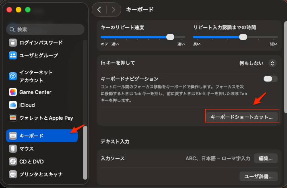Click the iCloud cloud icon
The width and height of the screenshot is (287, 188).
click(x=13, y=105)
